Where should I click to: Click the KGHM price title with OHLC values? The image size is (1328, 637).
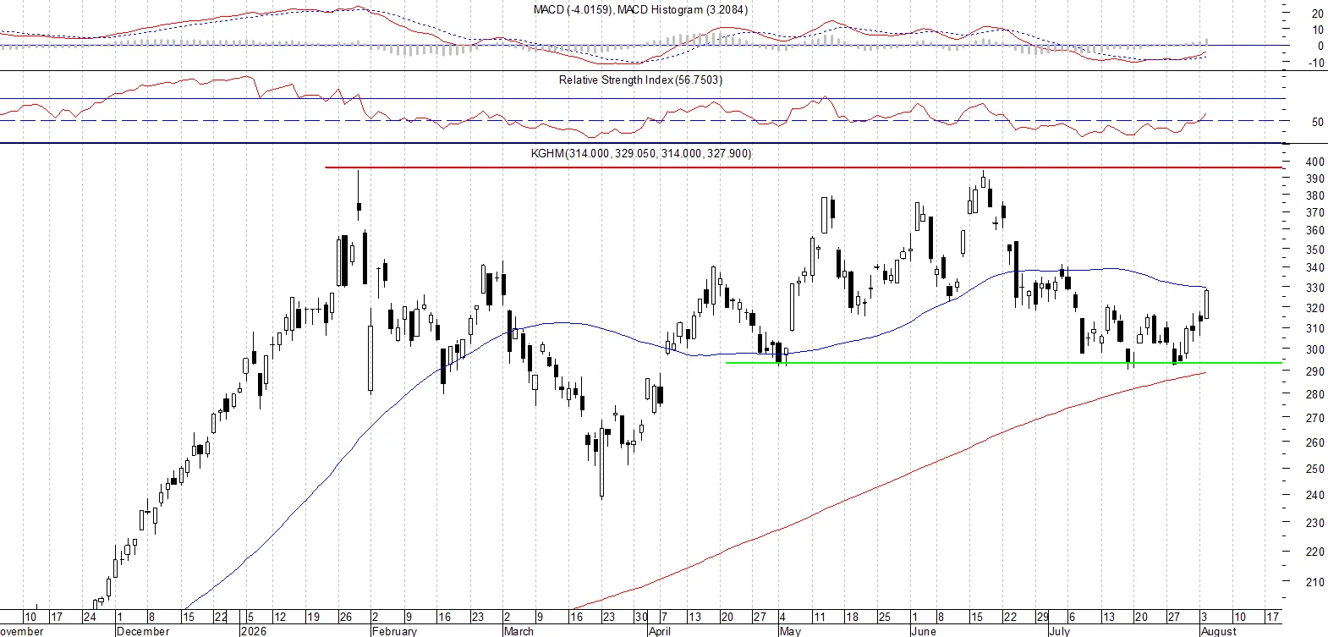click(x=640, y=153)
